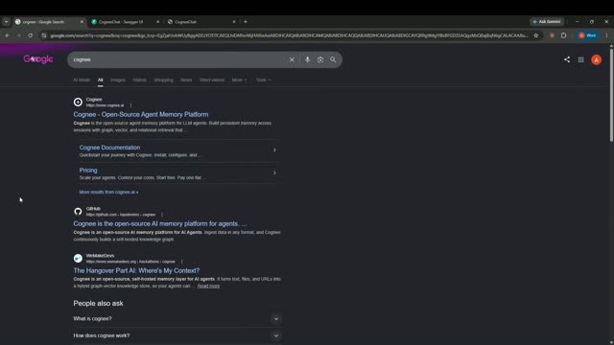Open more options for the WeMakeDevs result
The image size is (614, 345).
click(181, 262)
